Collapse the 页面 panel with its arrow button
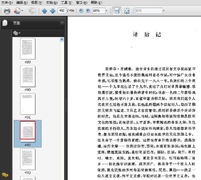This screenshot has height=180, width=201. (62, 23)
